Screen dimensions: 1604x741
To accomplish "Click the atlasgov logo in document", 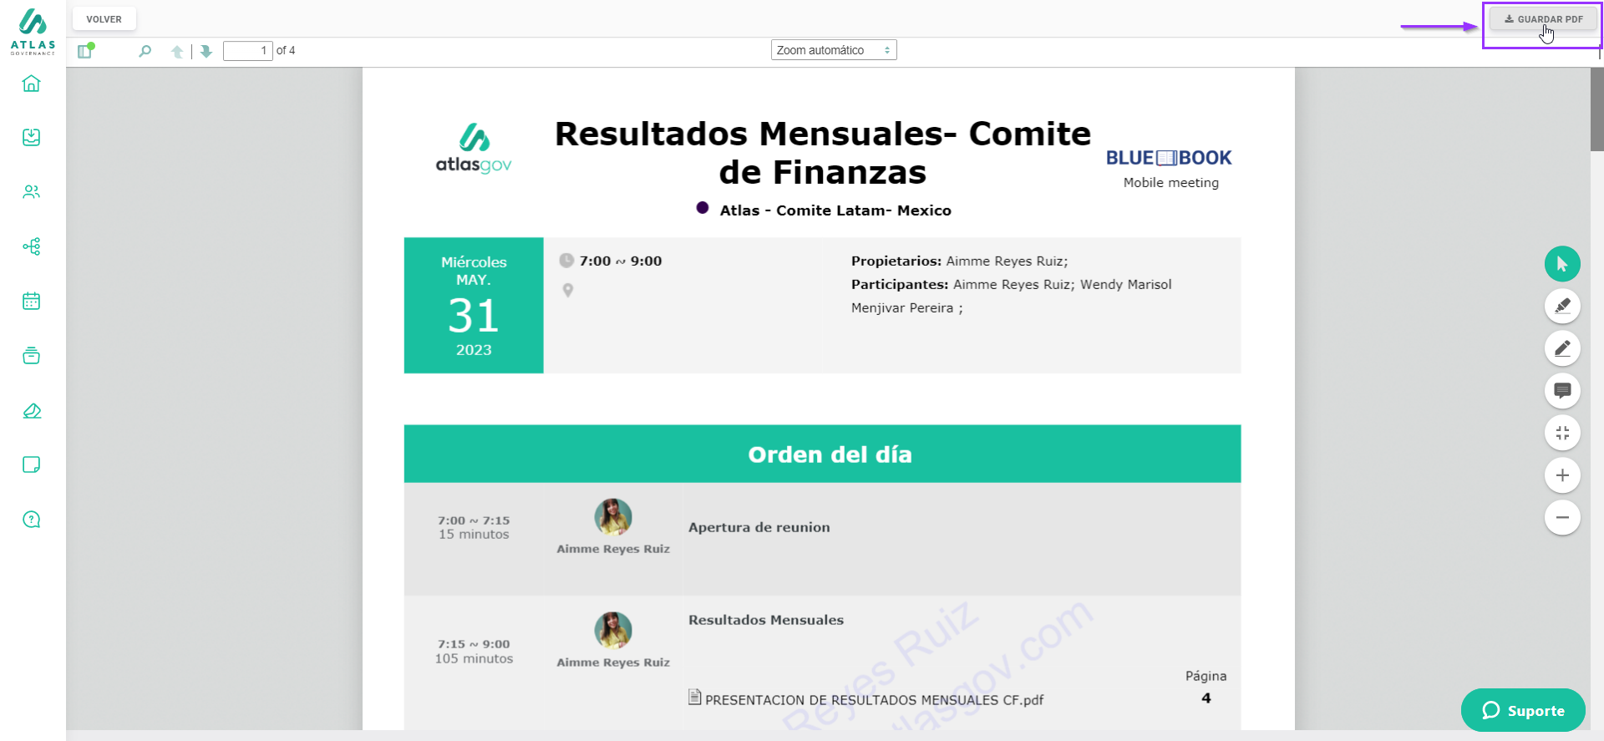I will pos(474,149).
